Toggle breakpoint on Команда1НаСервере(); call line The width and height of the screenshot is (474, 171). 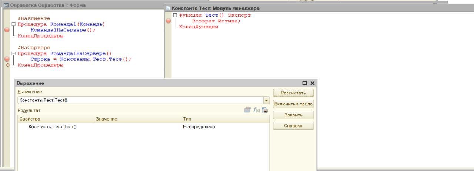7,30
